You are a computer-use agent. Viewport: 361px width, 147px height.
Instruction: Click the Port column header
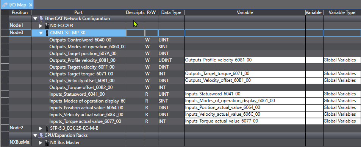pos(78,12)
